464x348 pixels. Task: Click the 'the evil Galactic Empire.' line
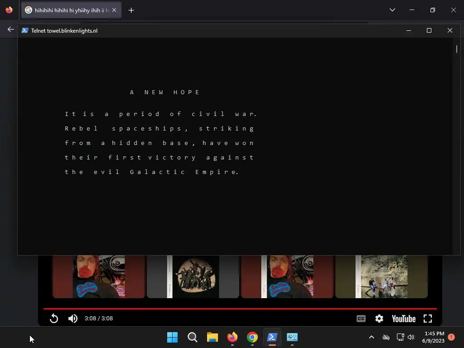151,172
